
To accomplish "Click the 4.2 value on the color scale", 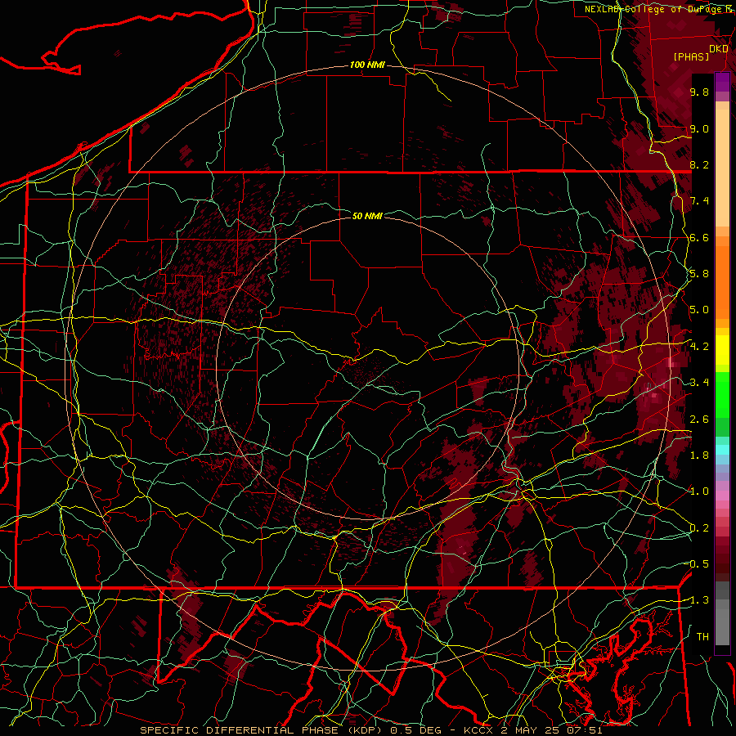I will pos(699,347).
